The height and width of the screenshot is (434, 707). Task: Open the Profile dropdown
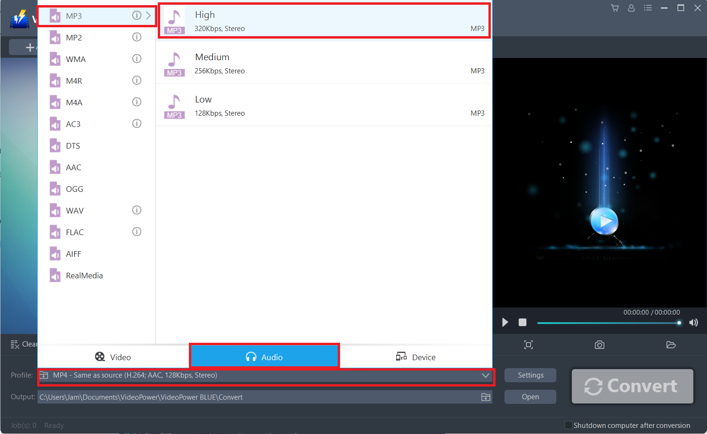coord(485,375)
